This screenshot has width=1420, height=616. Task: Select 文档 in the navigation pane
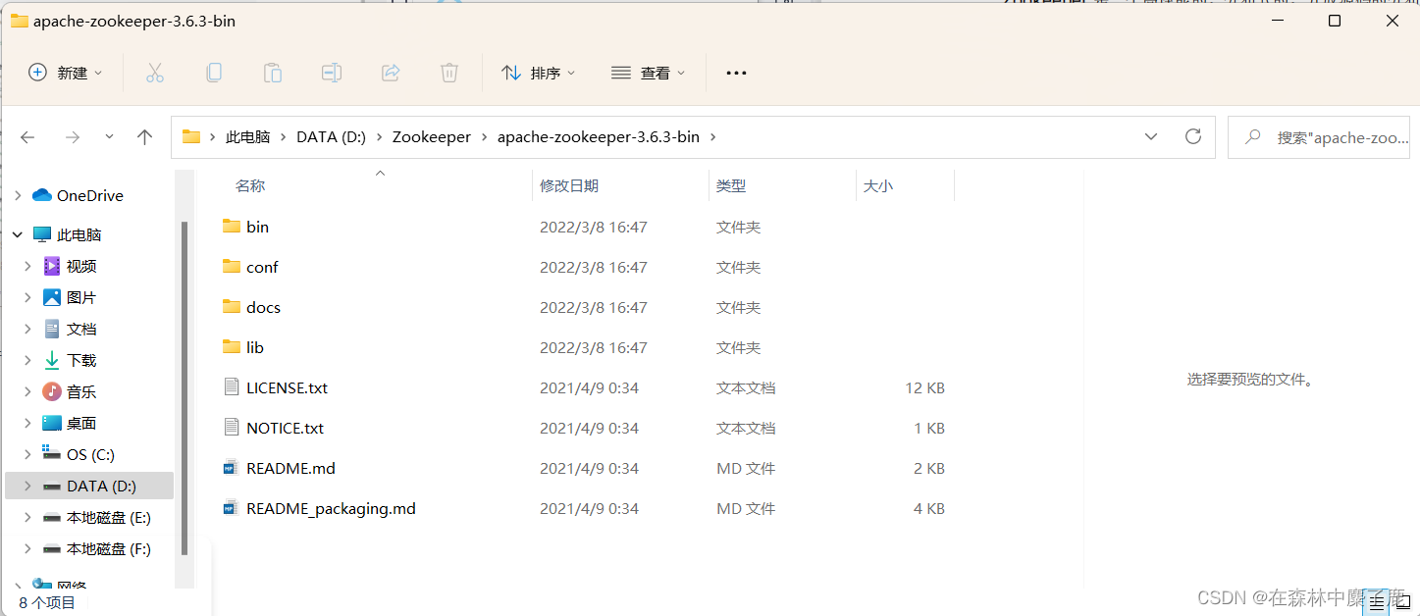[81, 329]
